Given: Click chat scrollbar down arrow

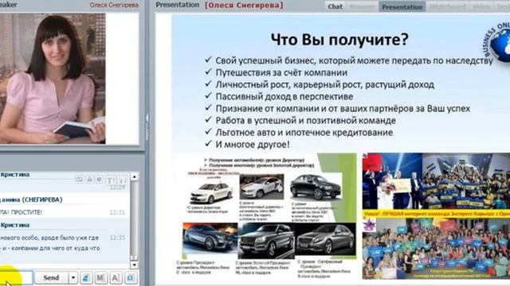Looking at the screenshot, I should pos(135,265).
